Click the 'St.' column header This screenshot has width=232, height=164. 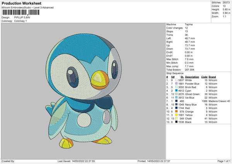pos(182,77)
